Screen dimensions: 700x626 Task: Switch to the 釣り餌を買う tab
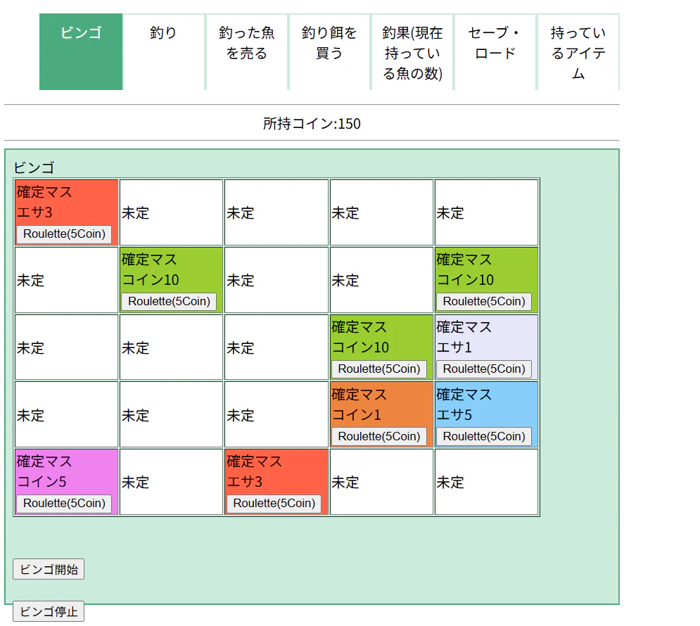tap(329, 41)
